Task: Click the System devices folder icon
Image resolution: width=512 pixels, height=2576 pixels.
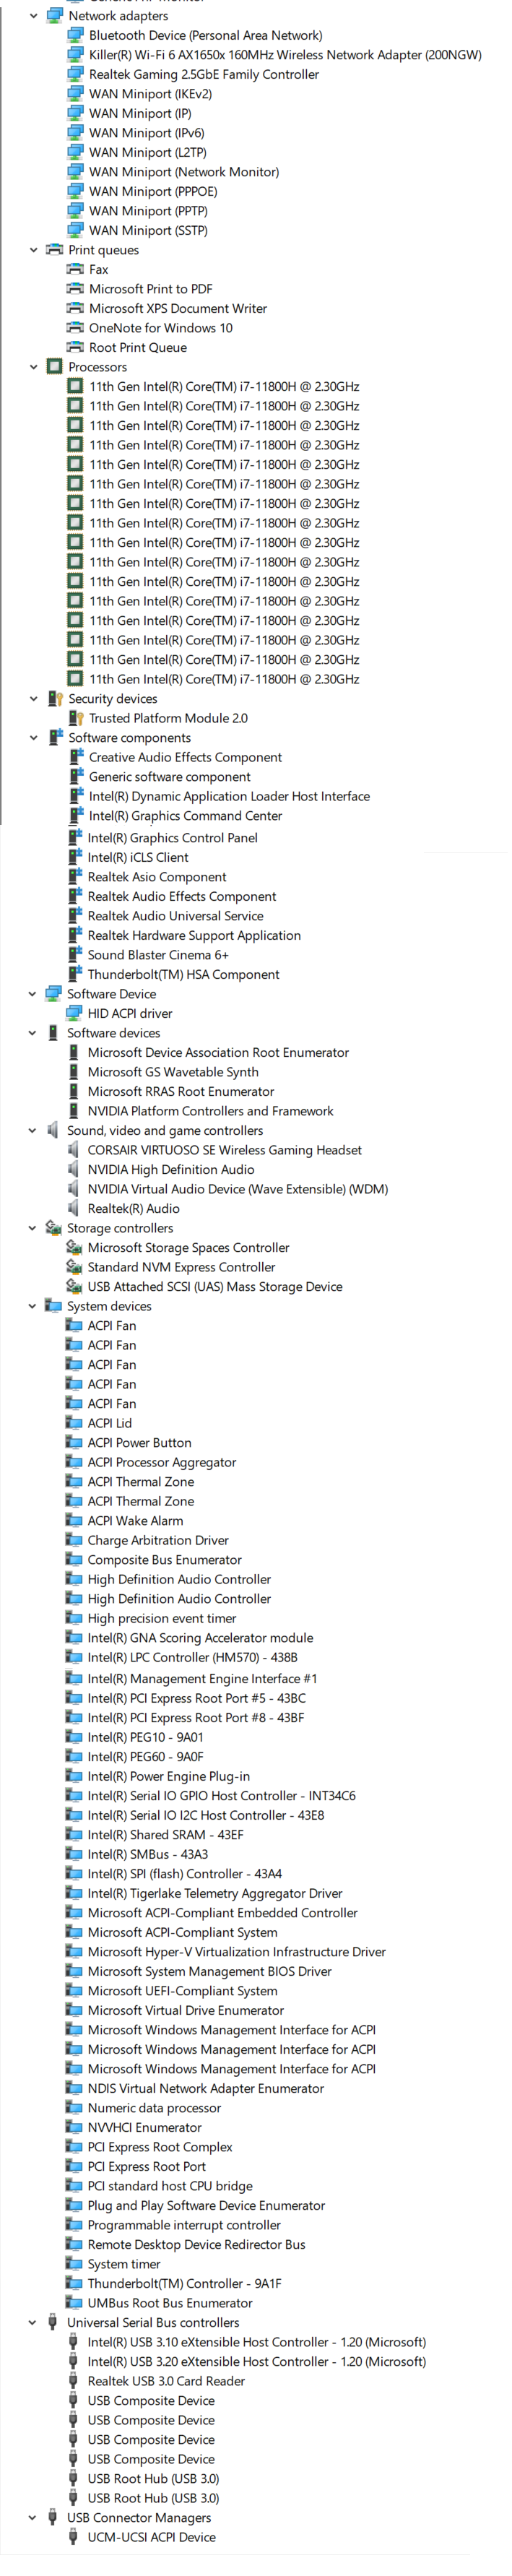Action: pos(53,1306)
